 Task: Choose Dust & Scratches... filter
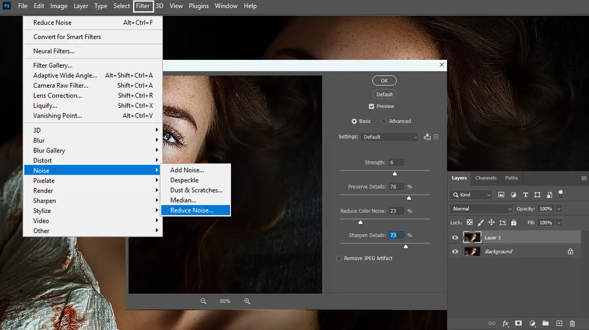tap(196, 190)
